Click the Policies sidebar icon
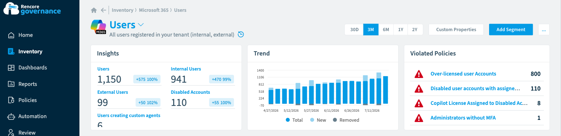The width and height of the screenshot is (561, 136). click(x=11, y=100)
